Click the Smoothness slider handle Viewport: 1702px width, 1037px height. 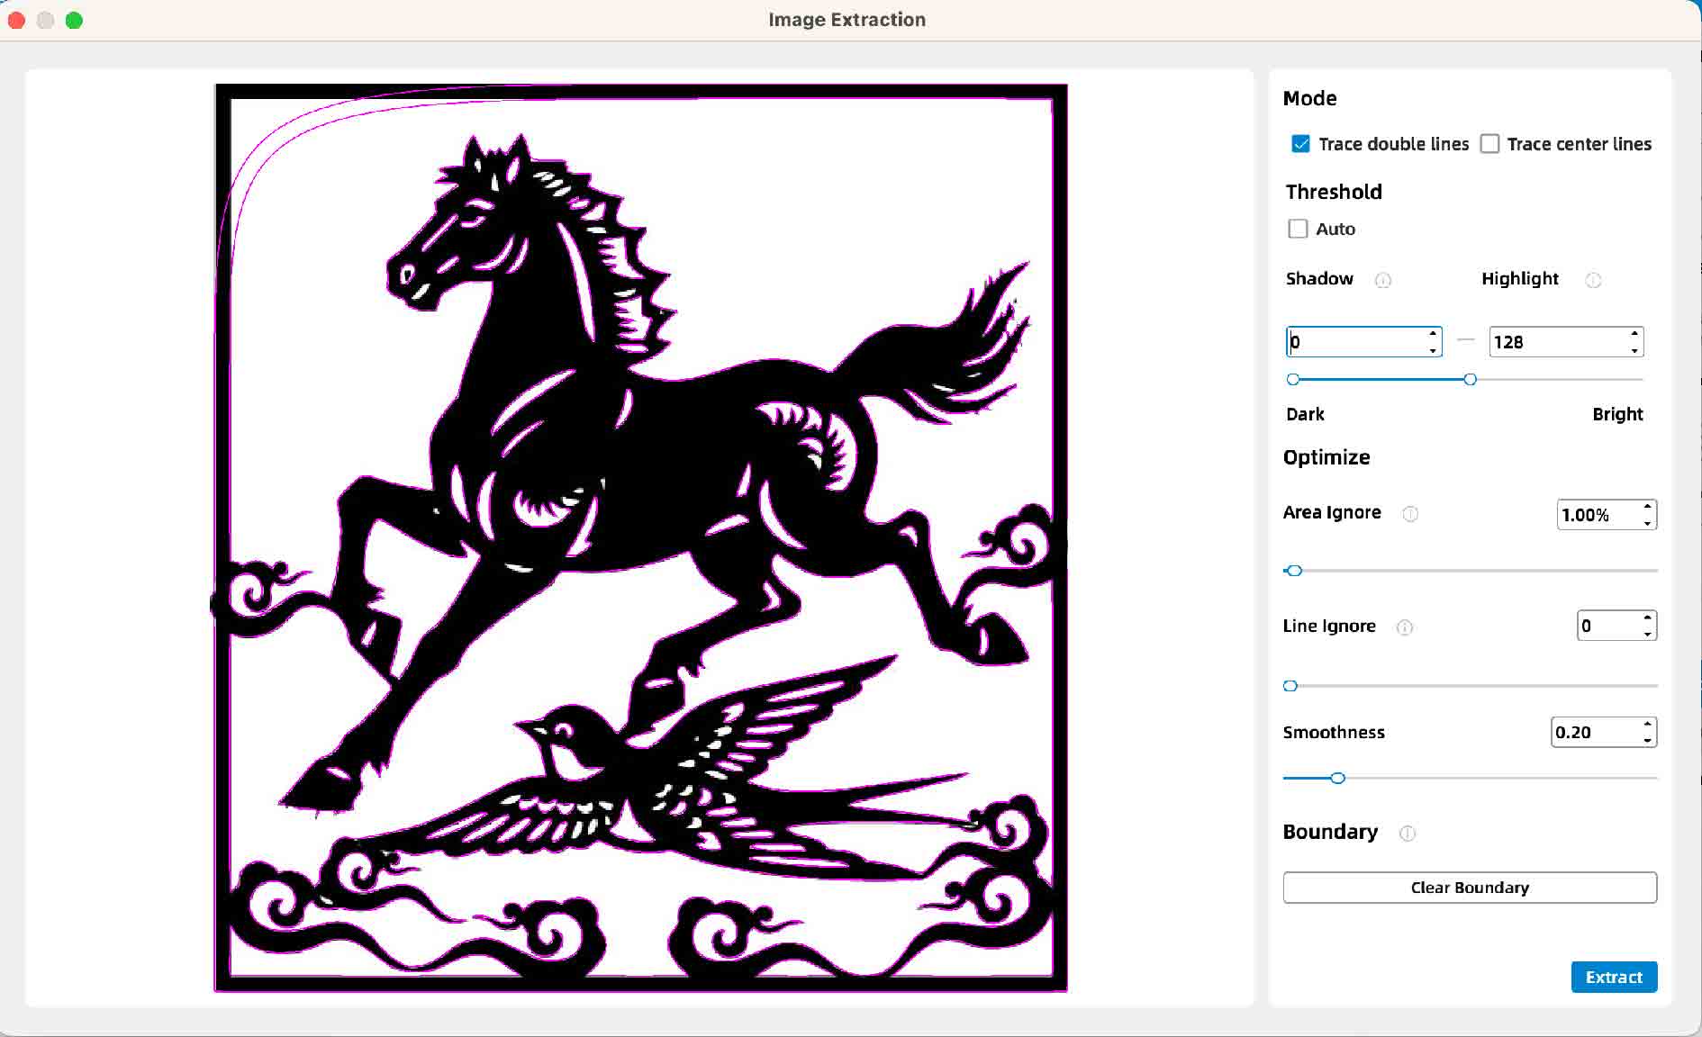pyautogui.click(x=1338, y=778)
